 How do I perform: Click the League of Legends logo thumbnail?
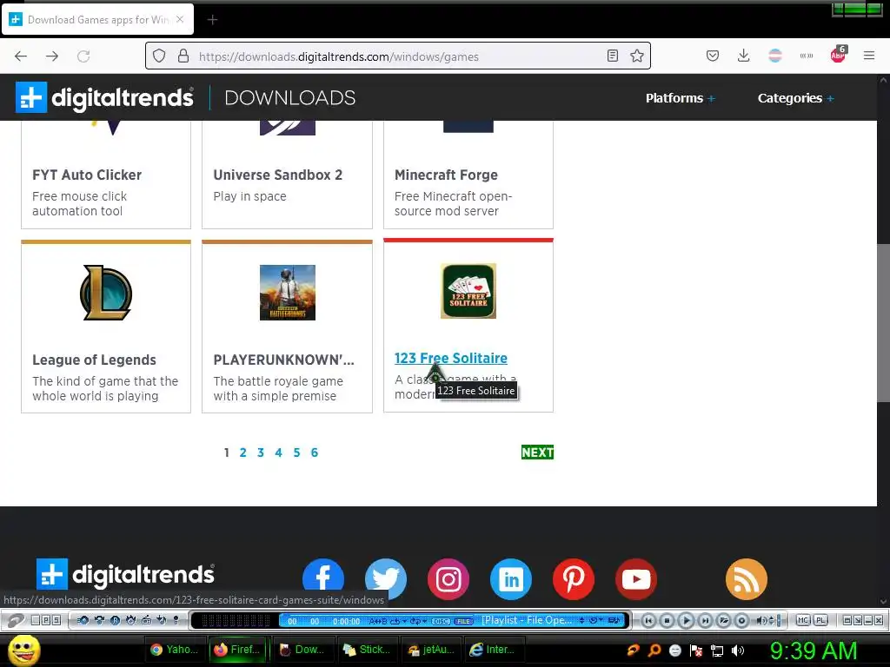(x=106, y=293)
